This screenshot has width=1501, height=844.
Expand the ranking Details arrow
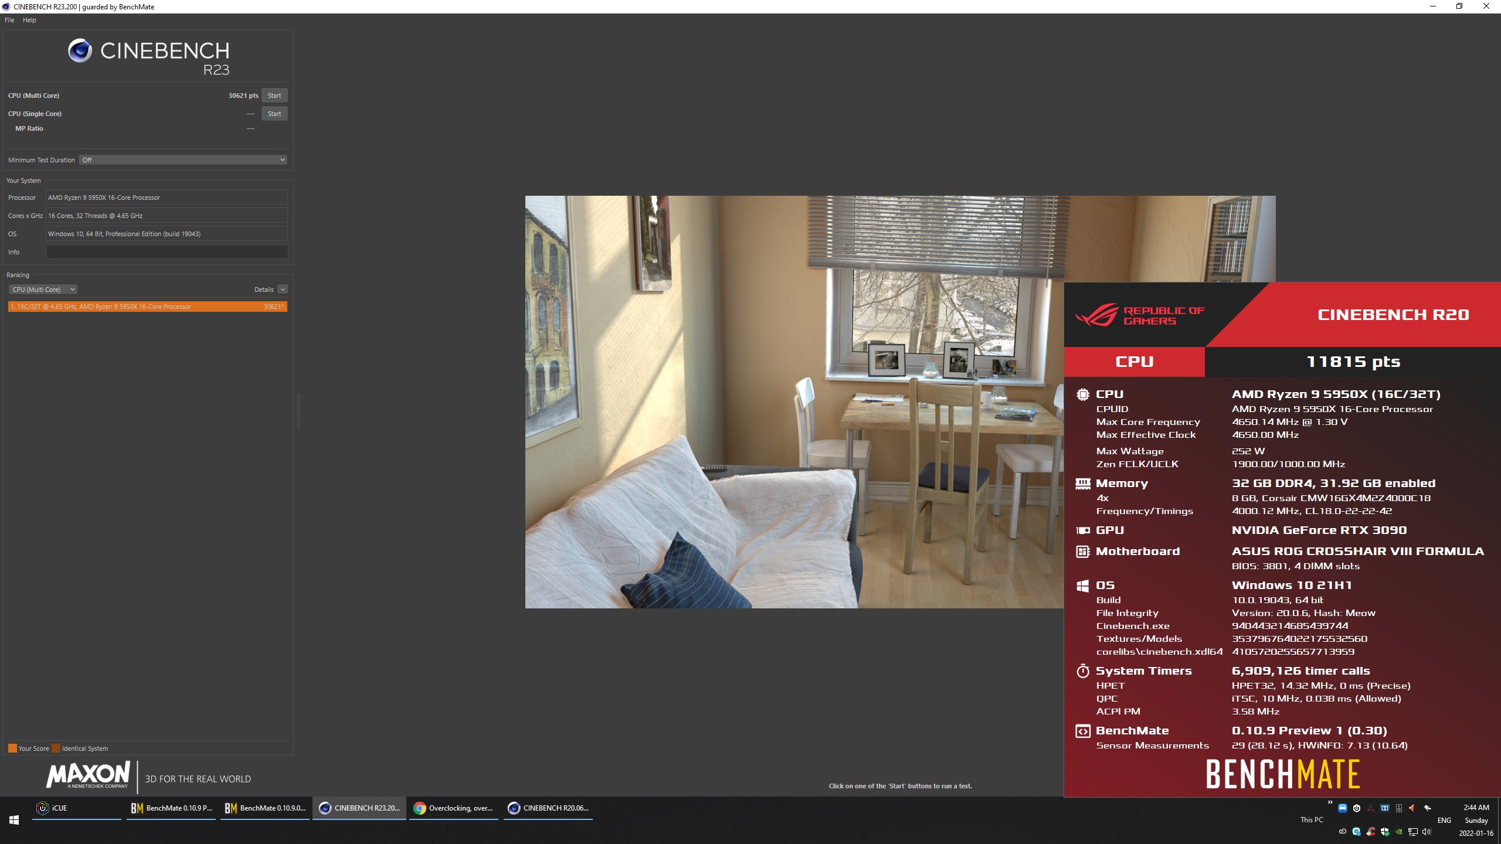tap(283, 290)
